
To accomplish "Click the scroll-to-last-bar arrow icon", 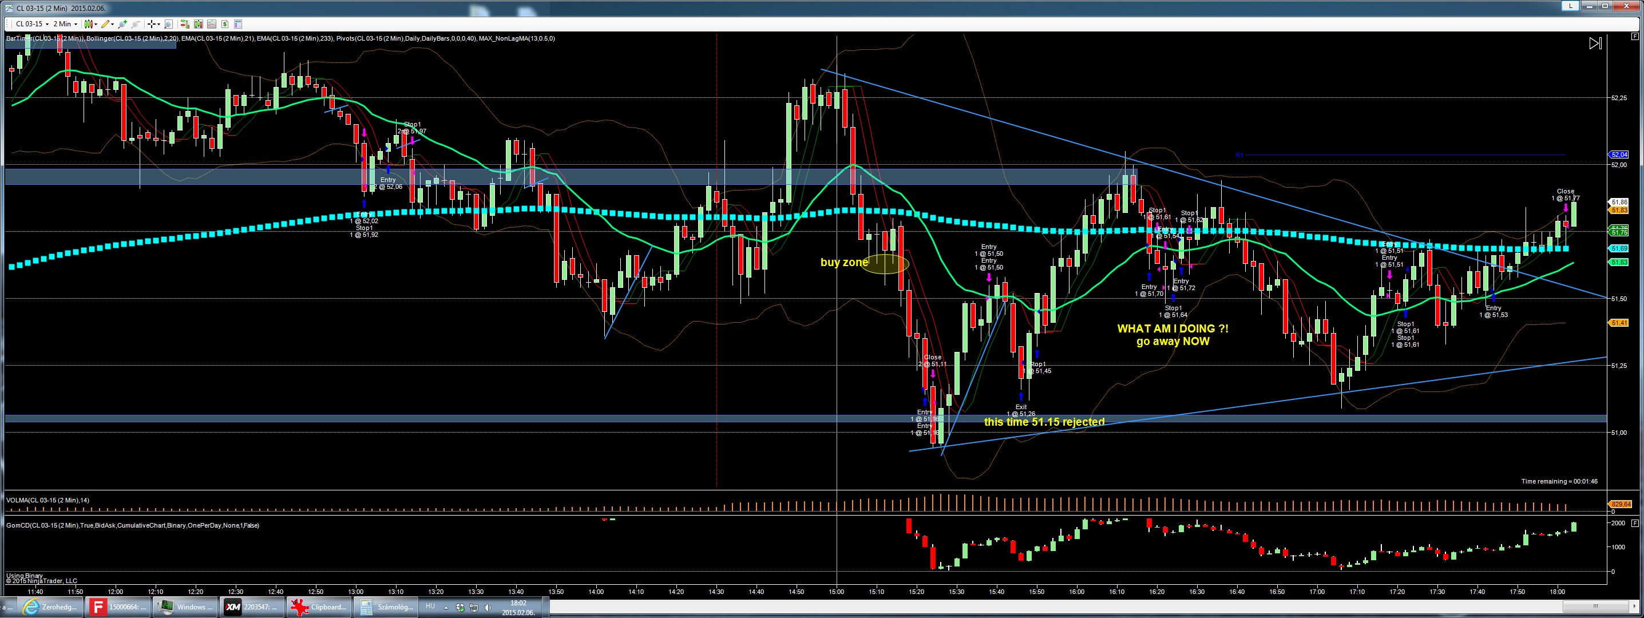I will [1595, 43].
